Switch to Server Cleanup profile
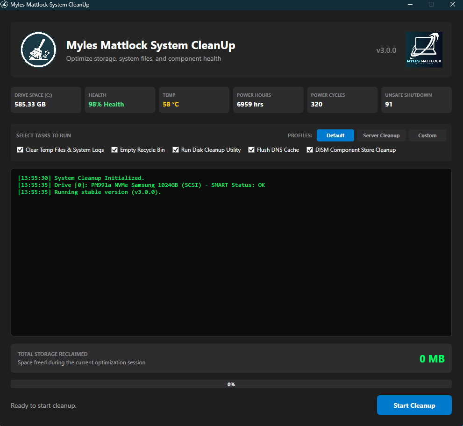 (381, 135)
